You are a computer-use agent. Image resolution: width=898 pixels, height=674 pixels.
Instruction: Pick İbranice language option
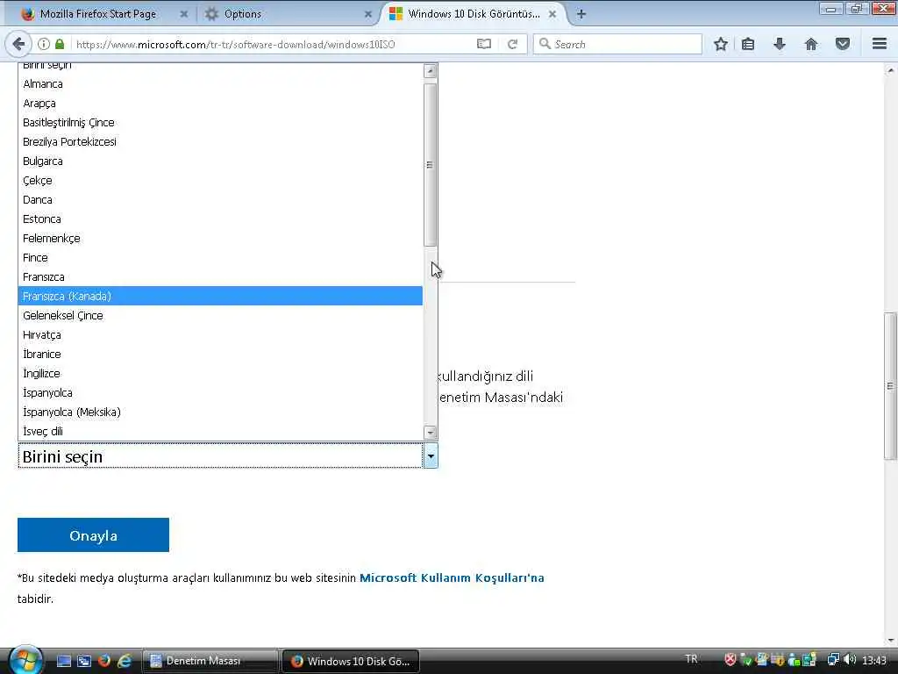pyautogui.click(x=220, y=354)
